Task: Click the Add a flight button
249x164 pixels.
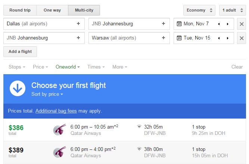Action: coord(20,51)
